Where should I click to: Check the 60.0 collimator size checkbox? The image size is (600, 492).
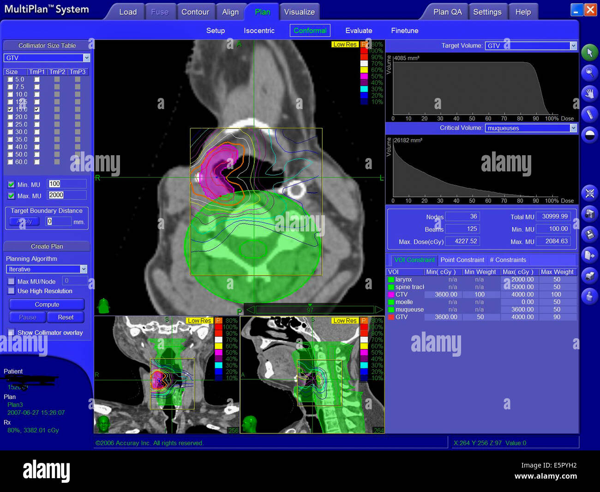(10, 162)
